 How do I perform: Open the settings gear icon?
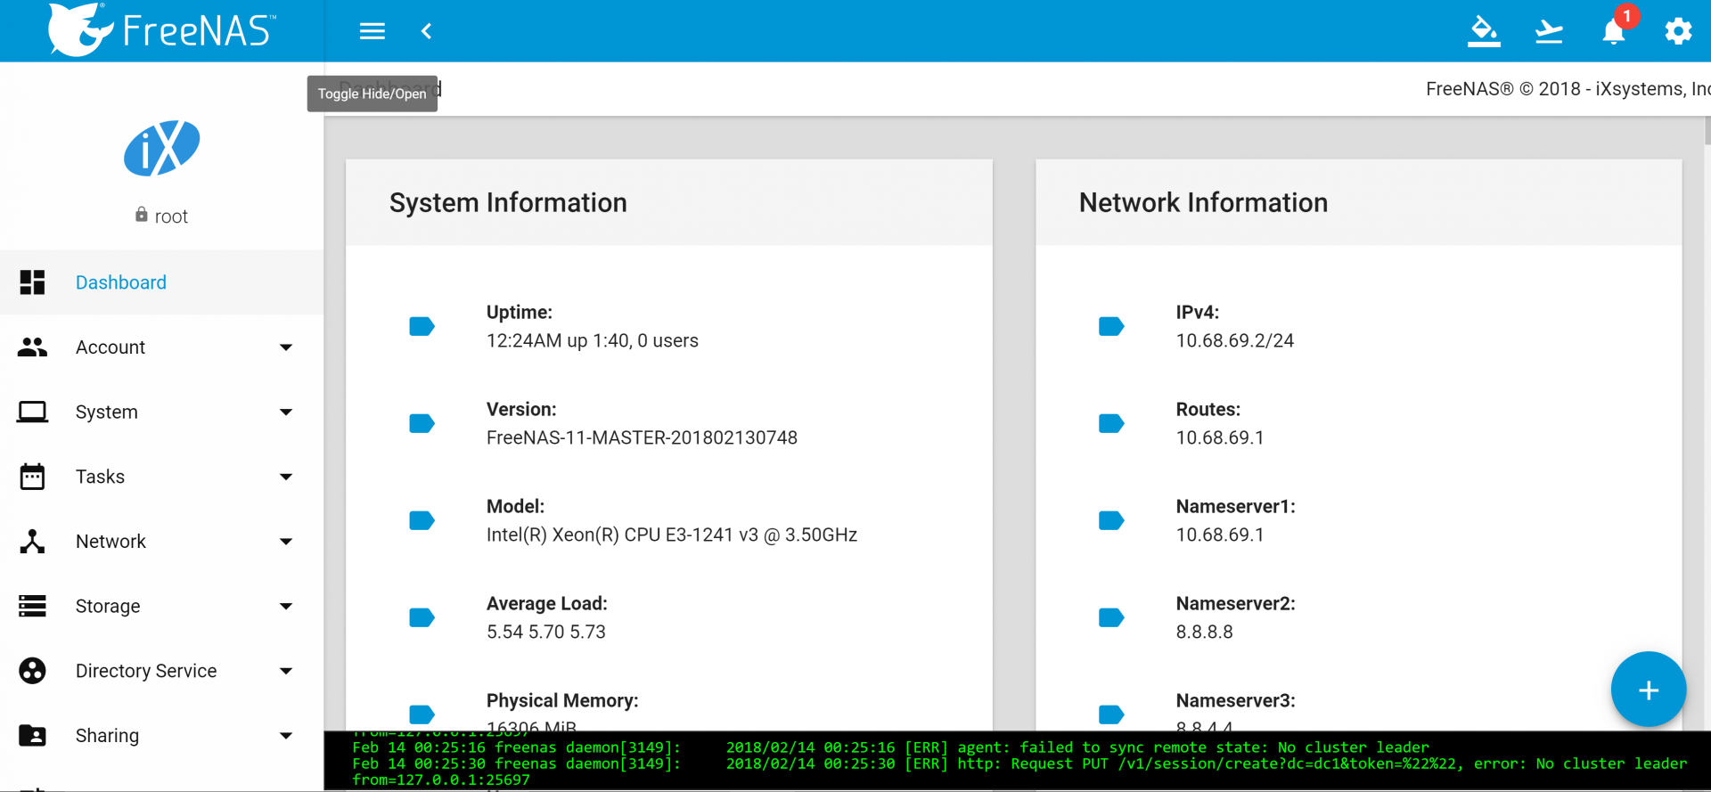tap(1678, 31)
